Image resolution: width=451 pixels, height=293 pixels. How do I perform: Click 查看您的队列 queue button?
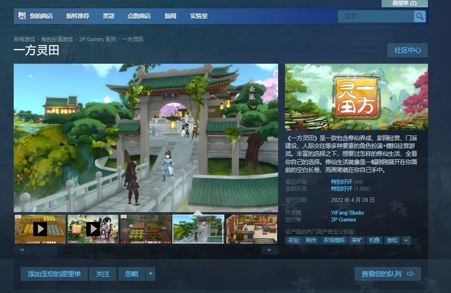[388, 274]
